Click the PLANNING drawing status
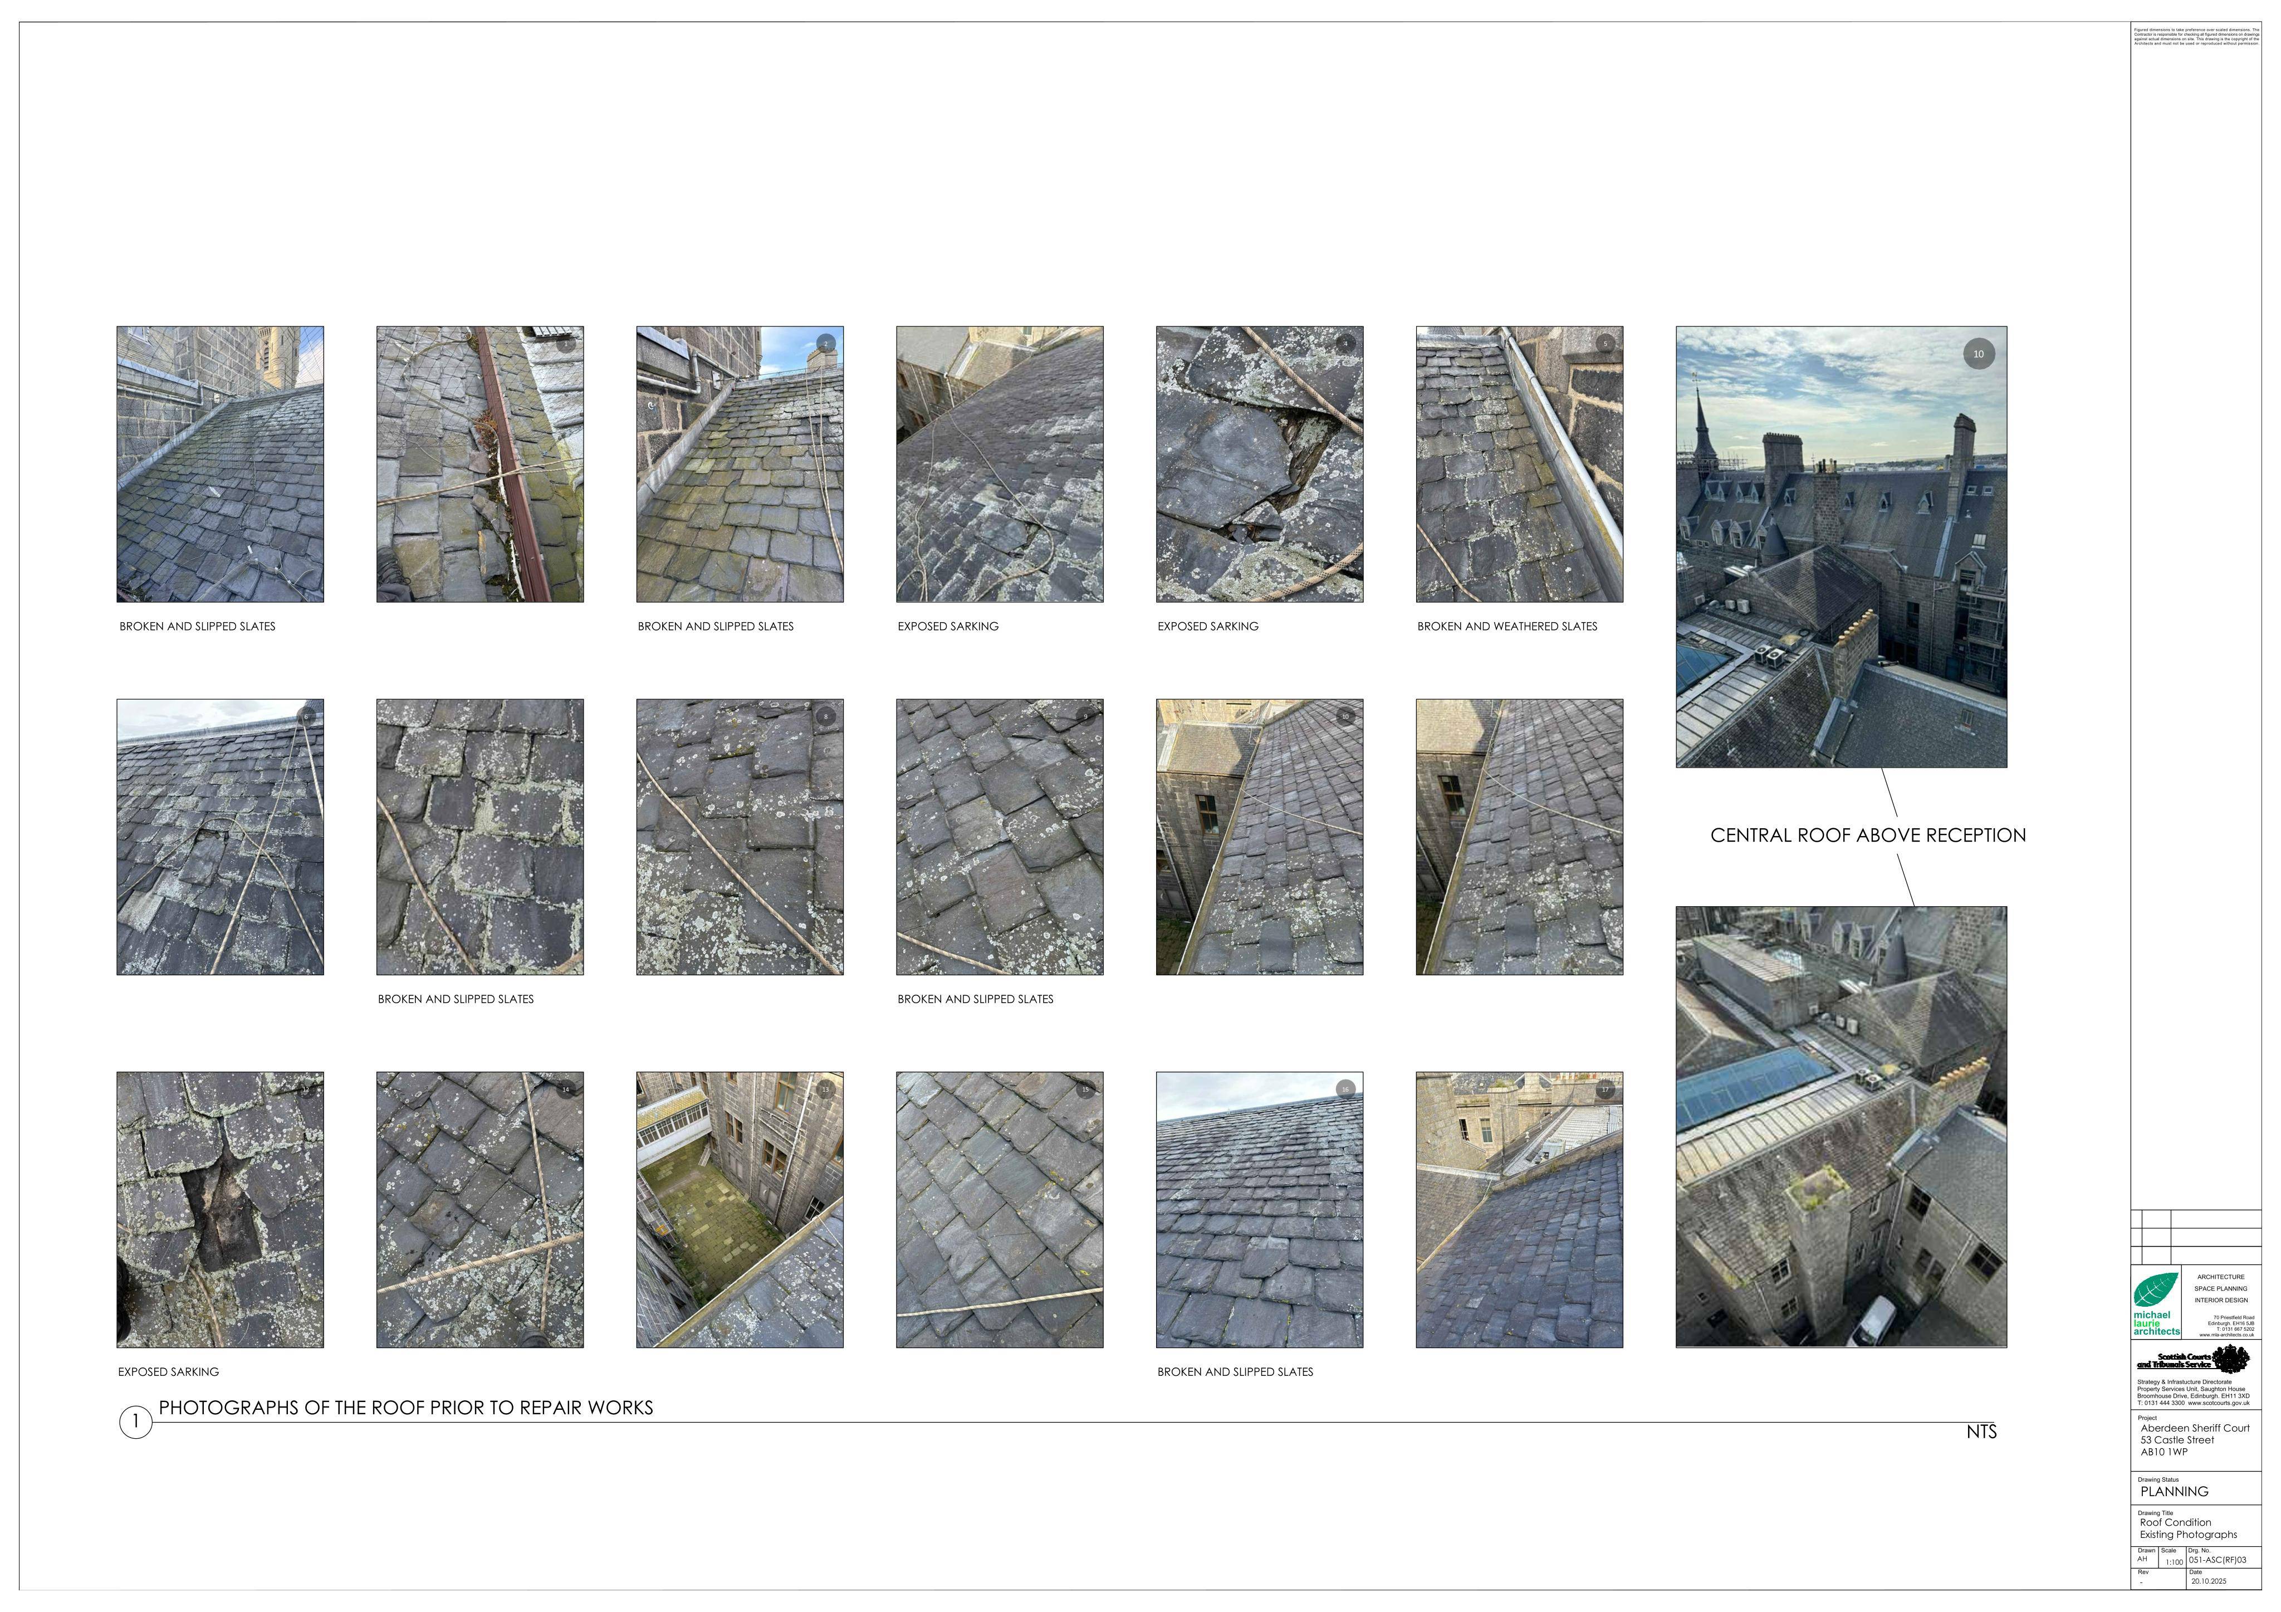This screenshot has width=2281, height=1612. [x=2175, y=1492]
